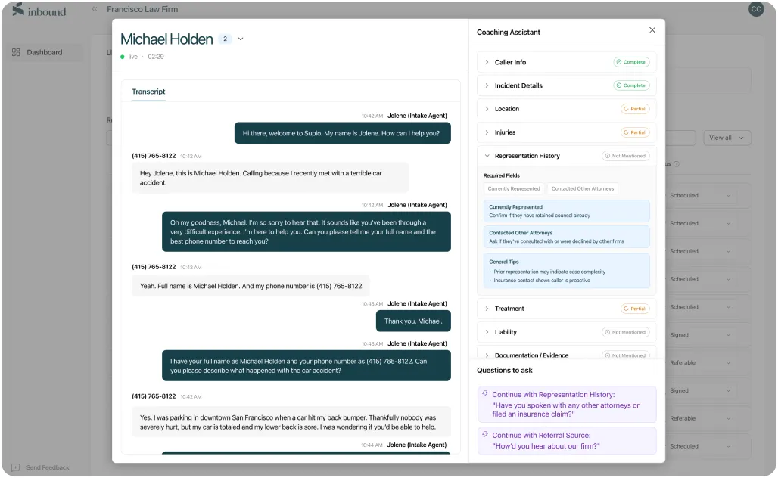Open Dashboard grid icon in sidebar
This screenshot has height=478, width=778.
(16, 52)
